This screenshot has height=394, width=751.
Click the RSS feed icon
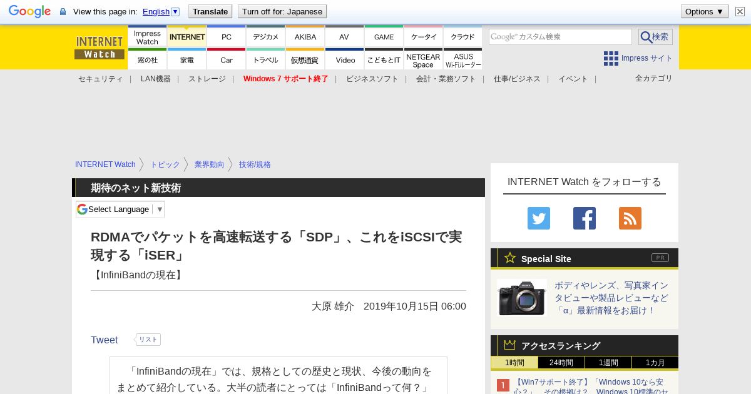point(630,218)
